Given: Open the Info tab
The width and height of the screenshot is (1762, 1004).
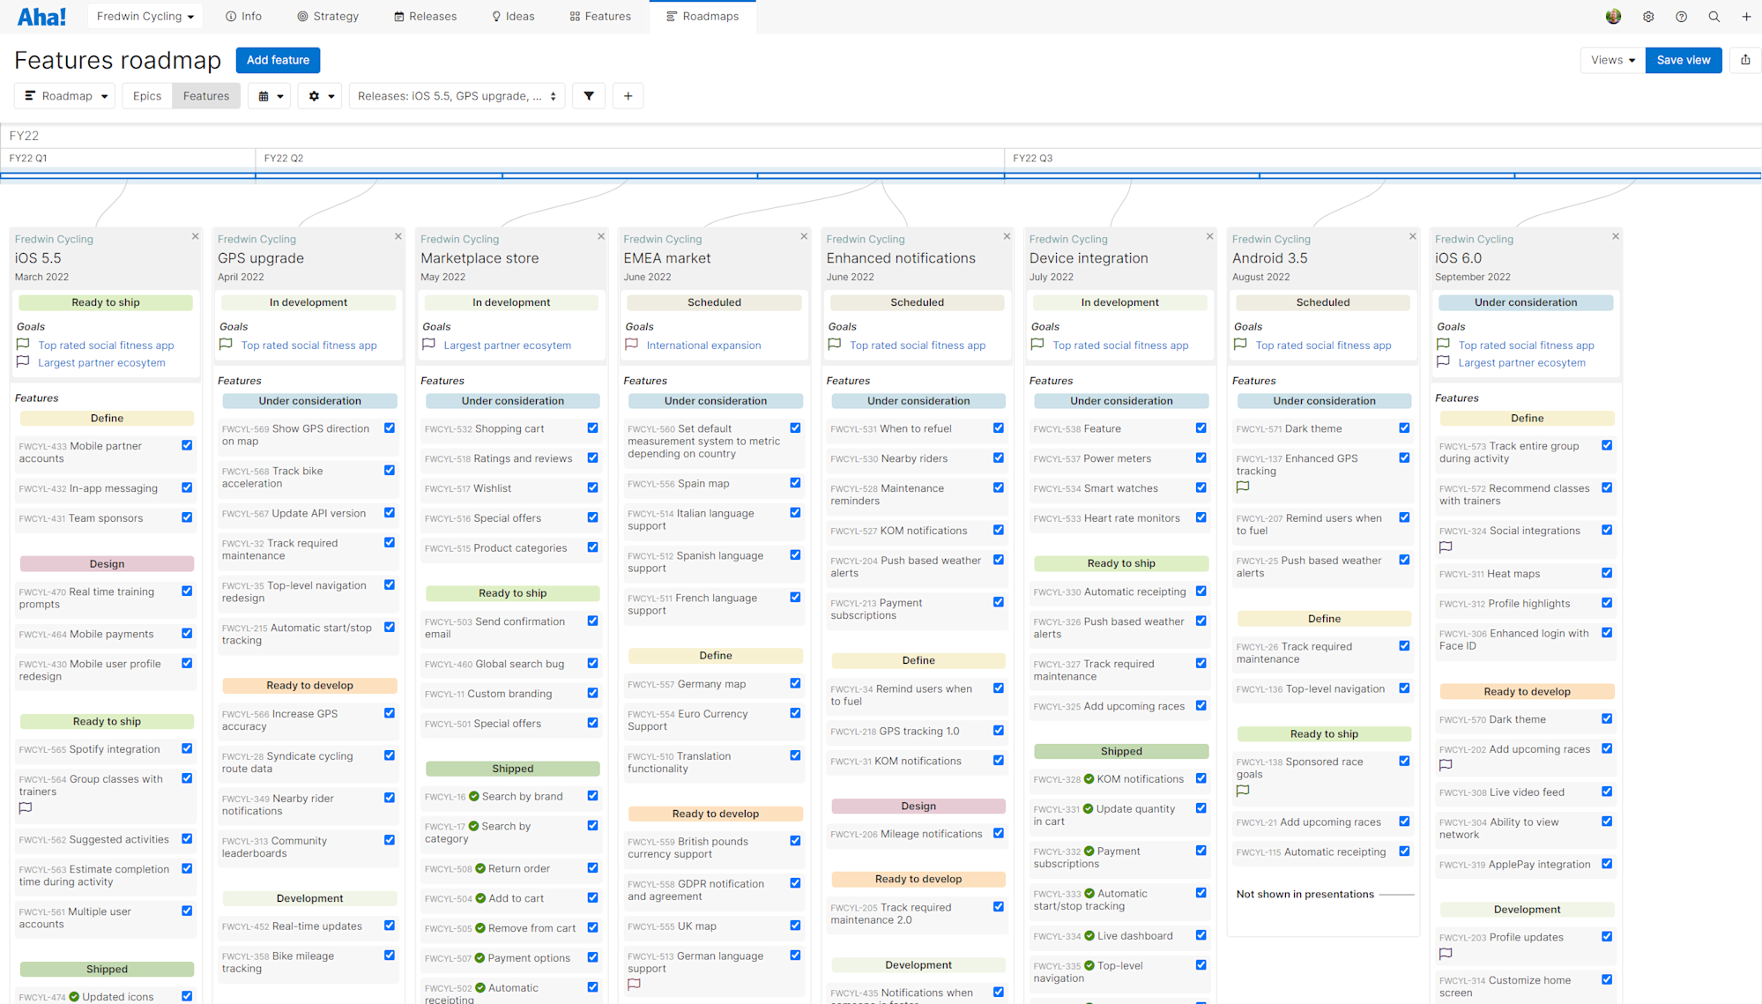Looking at the screenshot, I should 243,16.
